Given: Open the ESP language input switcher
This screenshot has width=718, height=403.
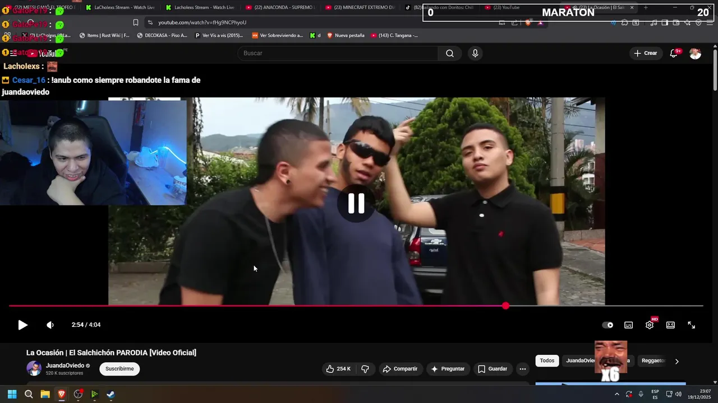Looking at the screenshot, I should 655,394.
